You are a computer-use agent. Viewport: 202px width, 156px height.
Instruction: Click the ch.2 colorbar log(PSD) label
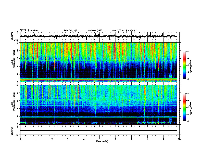(x=191, y=109)
